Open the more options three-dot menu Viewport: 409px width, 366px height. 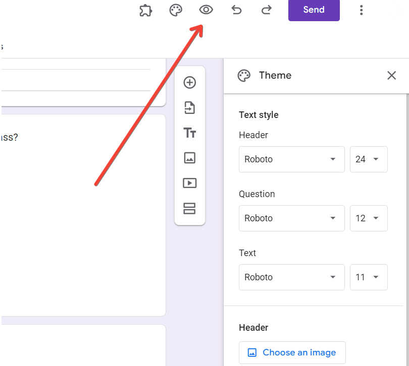361,10
